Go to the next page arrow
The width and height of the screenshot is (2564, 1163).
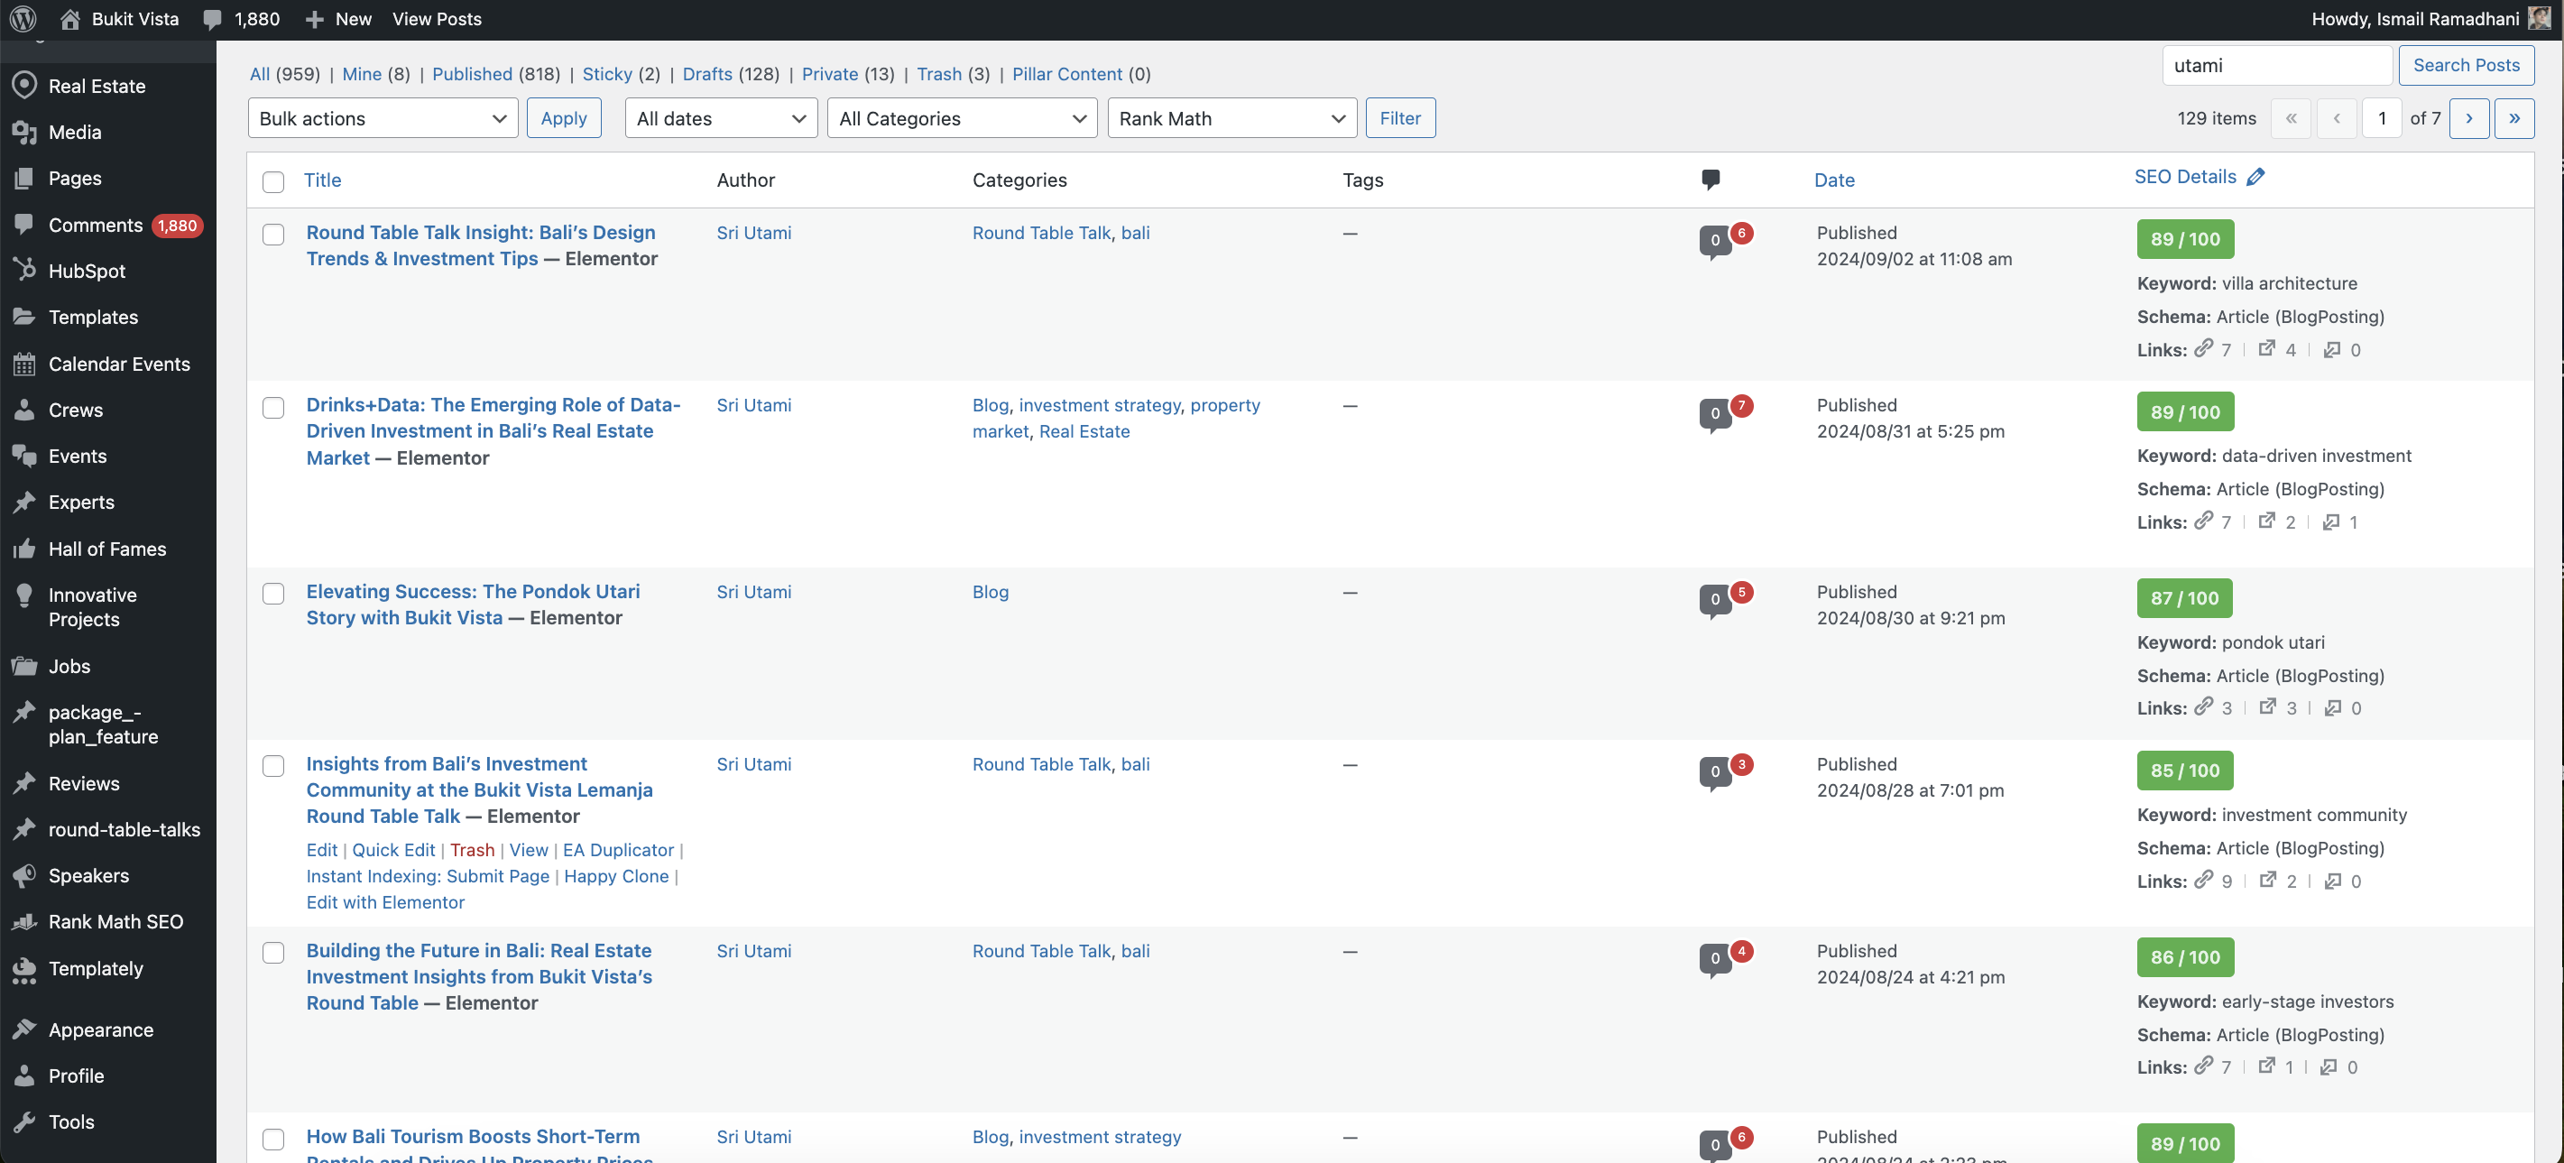point(2469,118)
